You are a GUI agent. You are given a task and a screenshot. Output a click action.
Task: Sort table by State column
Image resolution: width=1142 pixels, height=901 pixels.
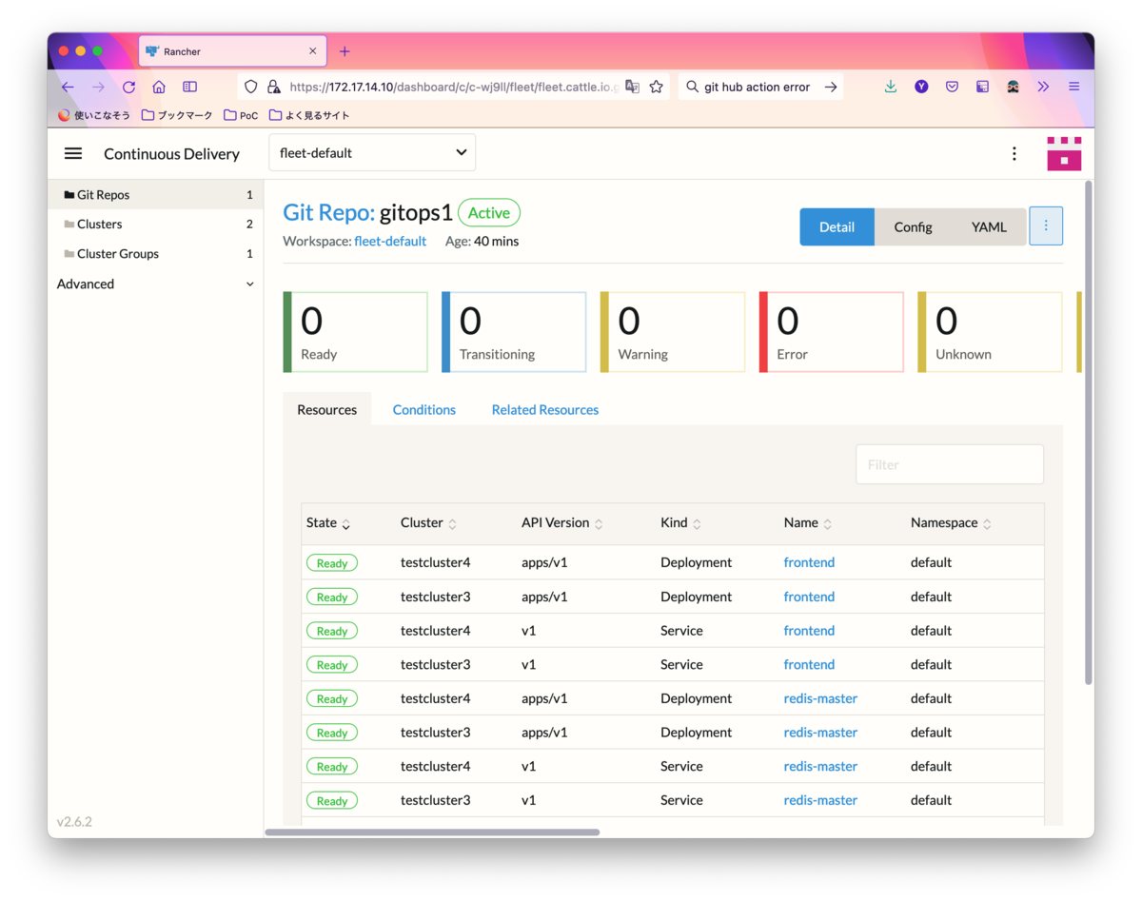click(328, 523)
